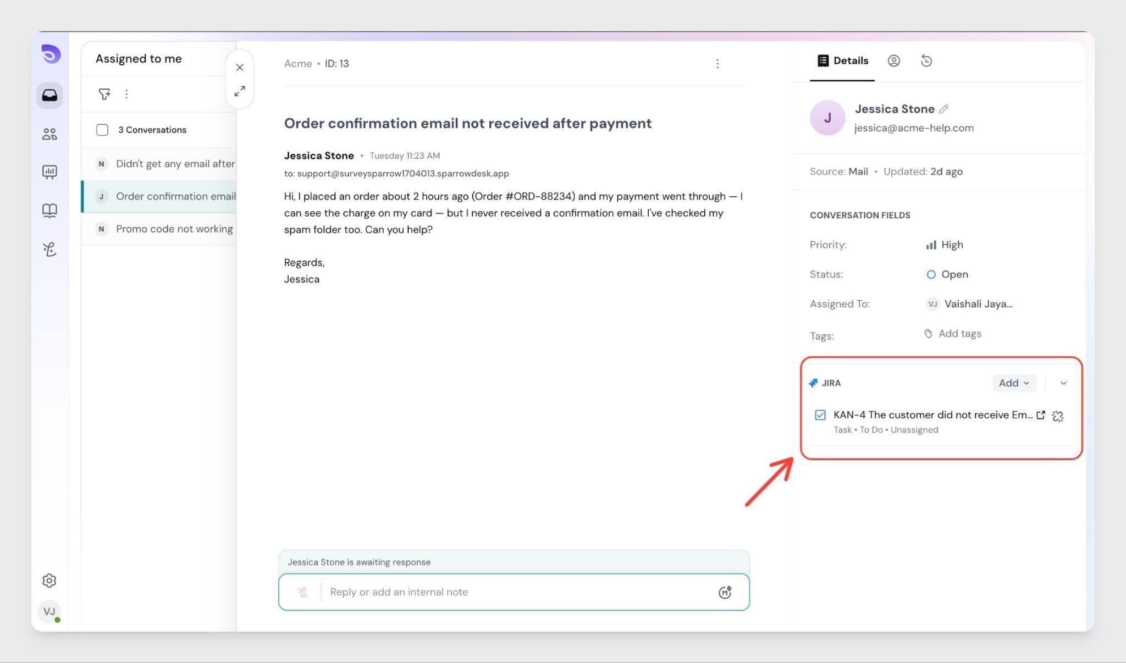The image size is (1126, 663).
Task: Open settings gear in sidebar
Action: [49, 581]
